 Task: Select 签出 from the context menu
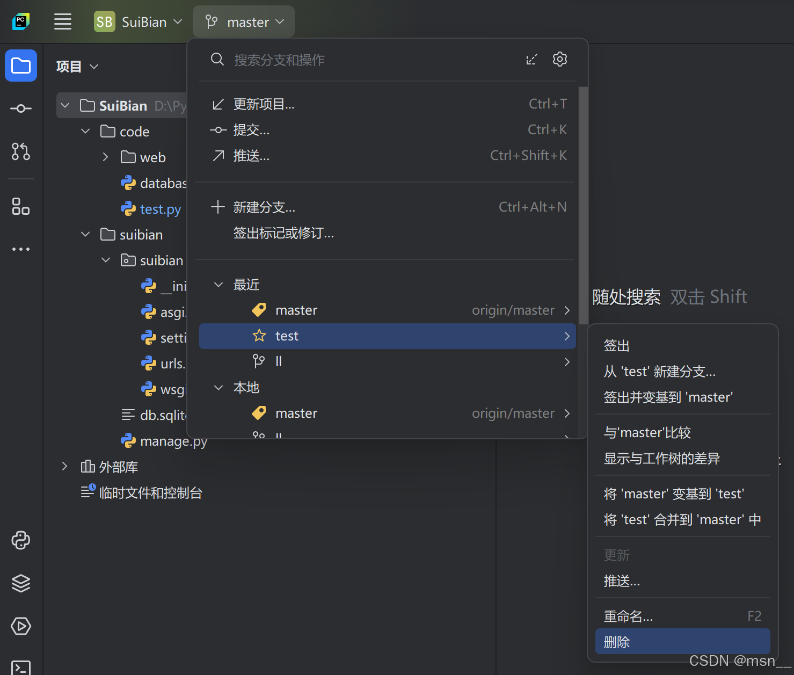coord(616,345)
